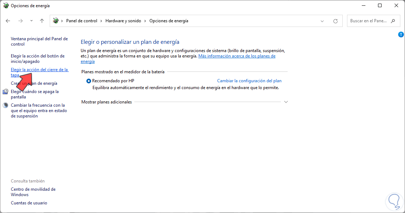Image resolution: width=405 pixels, height=213 pixels.
Task: Expand chevron after Panel de control breadcrumb
Action: tap(101, 21)
